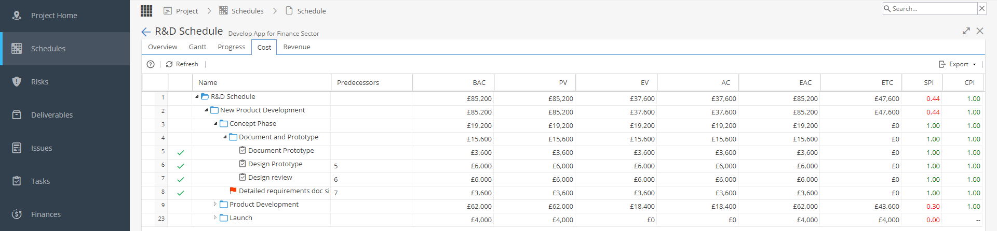Click the Document Prototype task icon
This screenshot has height=231, width=997.
tap(242, 150)
